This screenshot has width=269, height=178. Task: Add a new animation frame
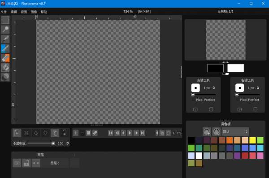(x=76, y=133)
